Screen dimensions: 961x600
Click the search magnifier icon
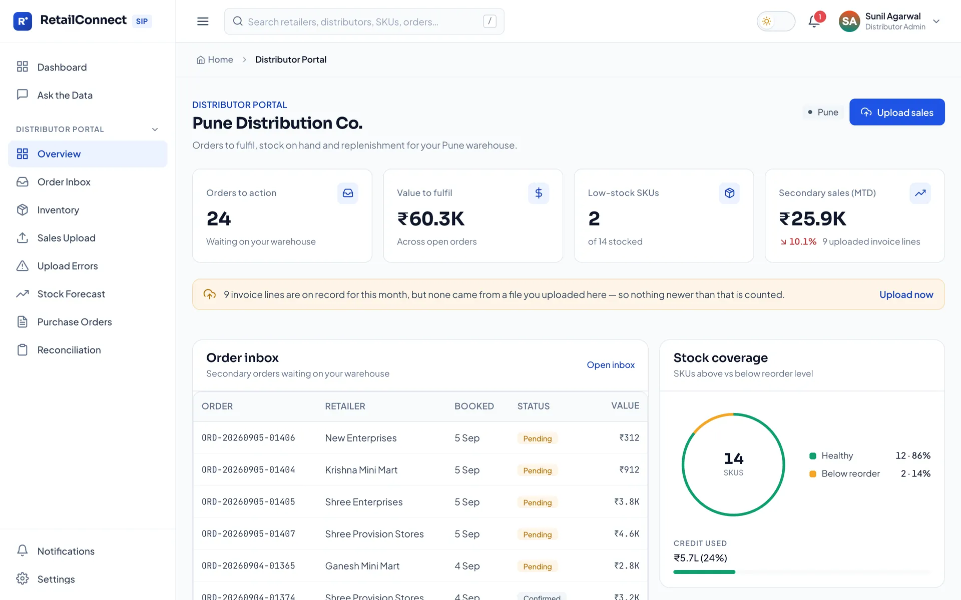pyautogui.click(x=238, y=21)
